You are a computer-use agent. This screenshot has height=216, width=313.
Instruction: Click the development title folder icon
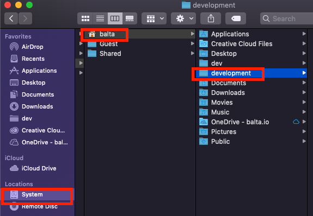(186, 5)
